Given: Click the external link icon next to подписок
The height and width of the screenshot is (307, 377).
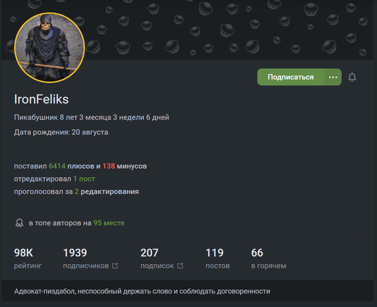Looking at the screenshot, I should pos(180,266).
